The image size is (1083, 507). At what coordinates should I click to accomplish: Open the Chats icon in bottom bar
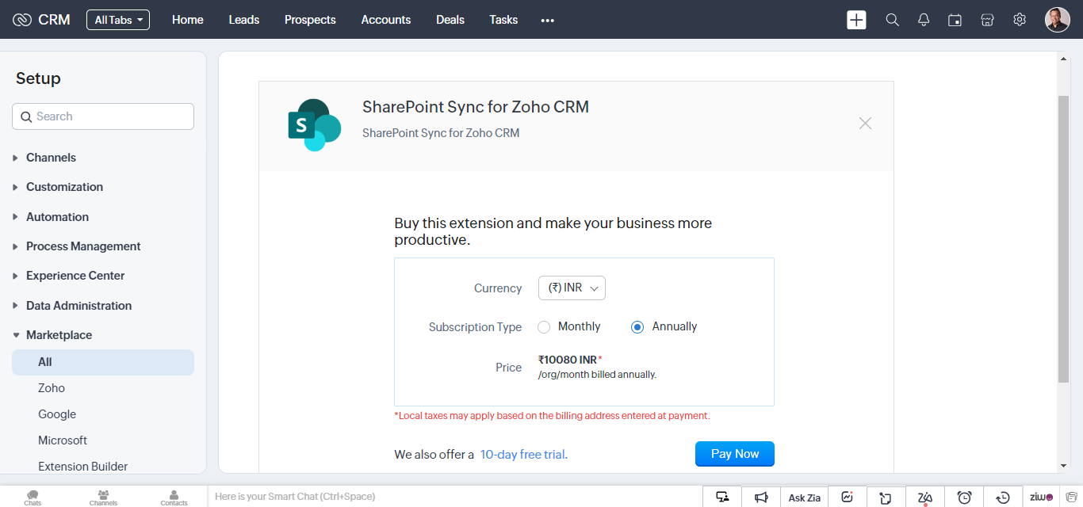33,497
